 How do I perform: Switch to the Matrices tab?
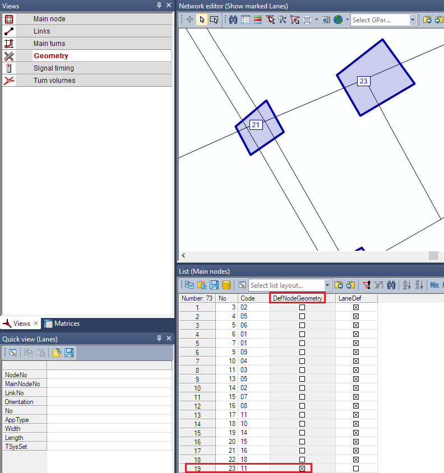62,324
